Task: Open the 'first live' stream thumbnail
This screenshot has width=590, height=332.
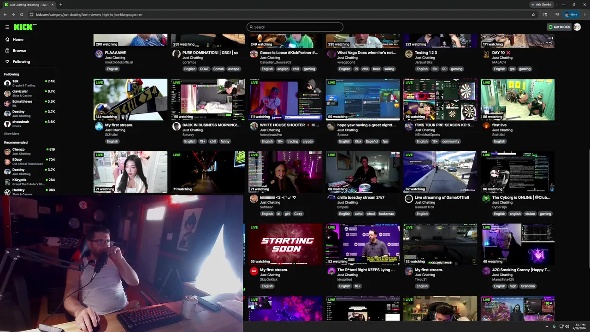Action: 518,100
